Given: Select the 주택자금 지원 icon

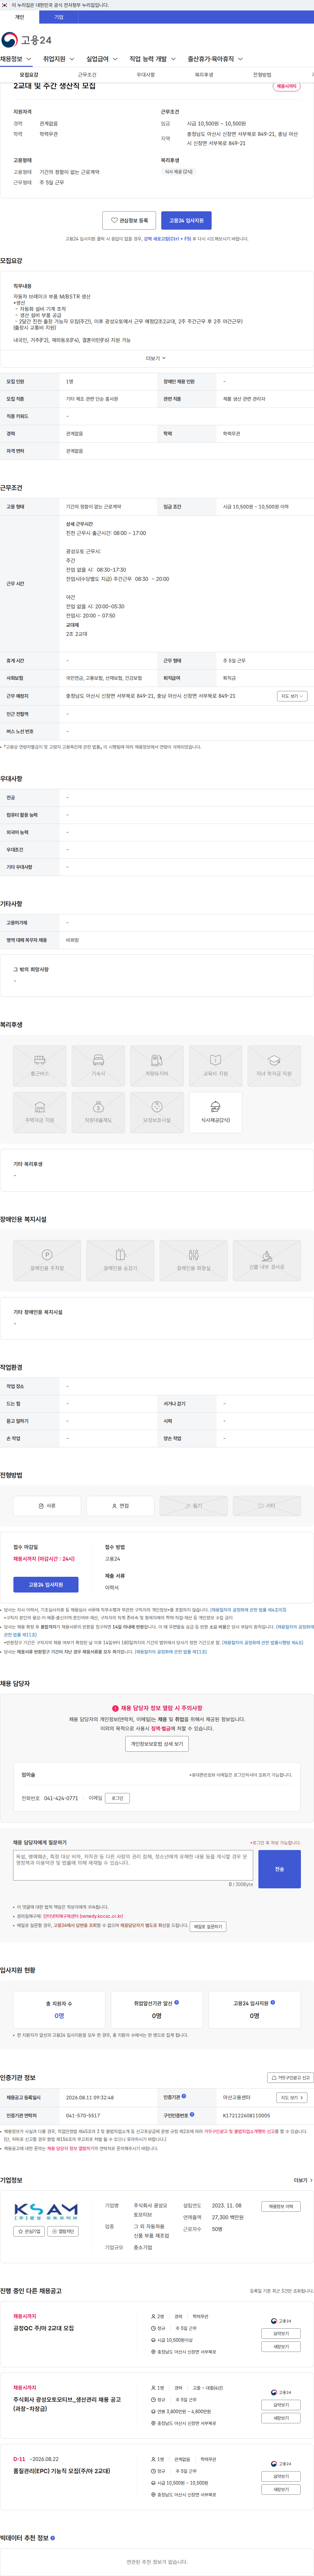Looking at the screenshot, I should [40, 1112].
